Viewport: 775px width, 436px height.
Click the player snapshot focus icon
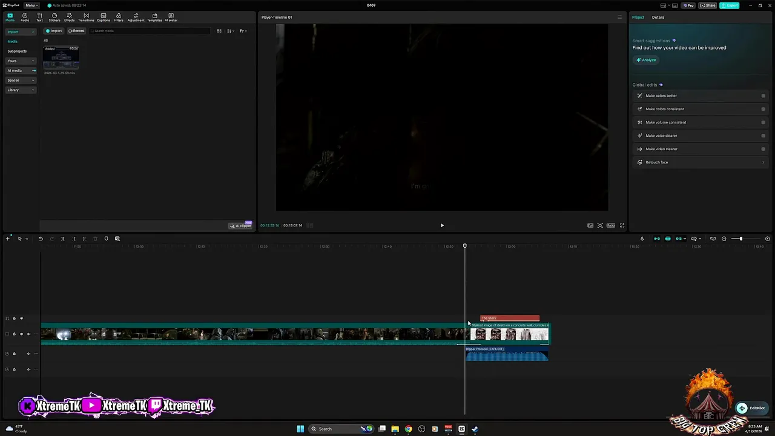(x=600, y=225)
